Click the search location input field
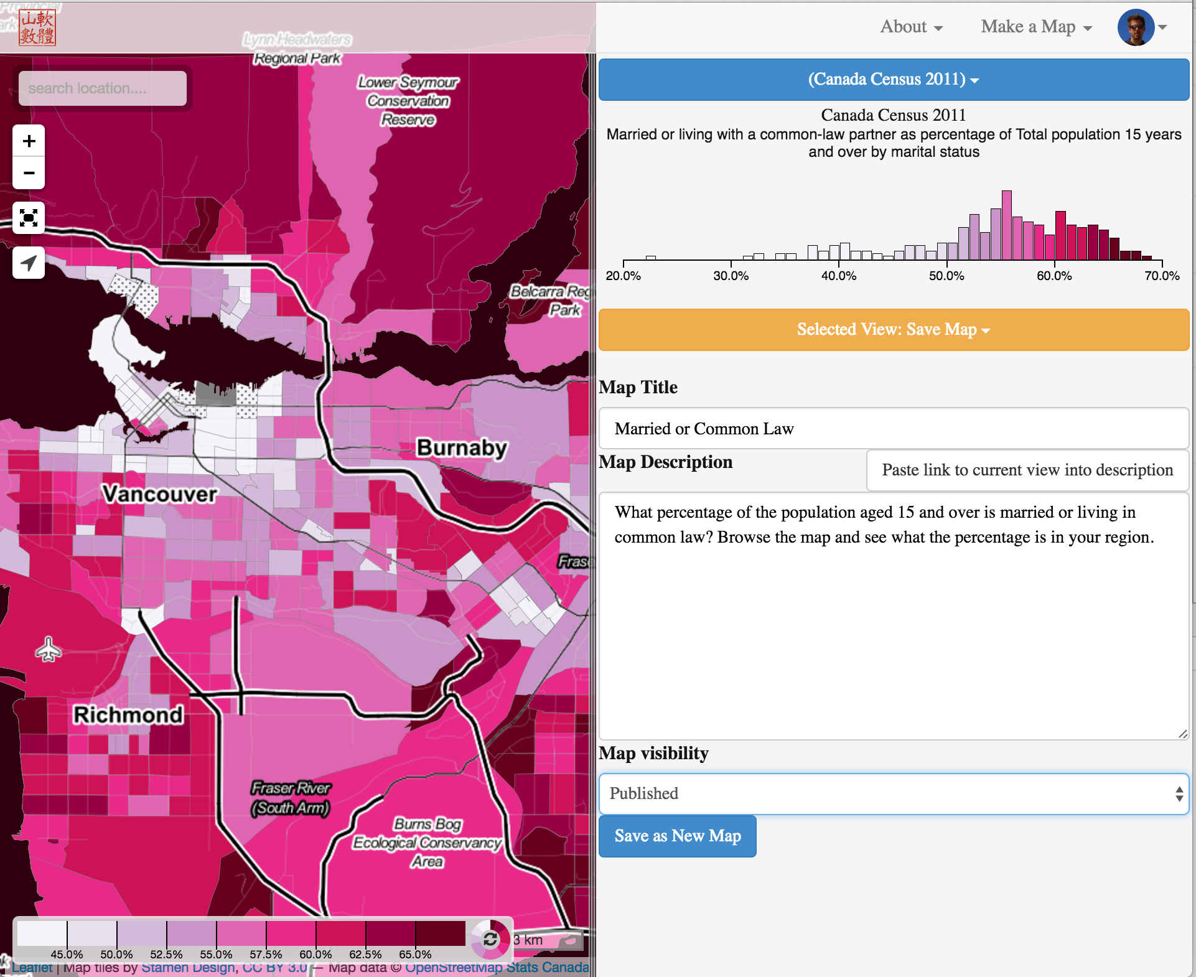The height and width of the screenshot is (977, 1196). (103, 88)
